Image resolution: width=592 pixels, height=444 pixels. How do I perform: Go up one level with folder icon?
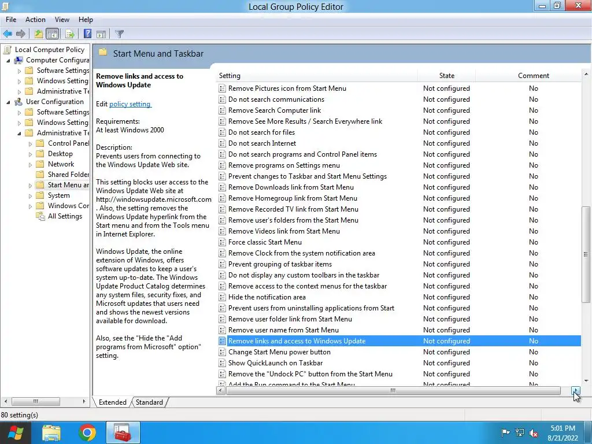[x=39, y=34]
